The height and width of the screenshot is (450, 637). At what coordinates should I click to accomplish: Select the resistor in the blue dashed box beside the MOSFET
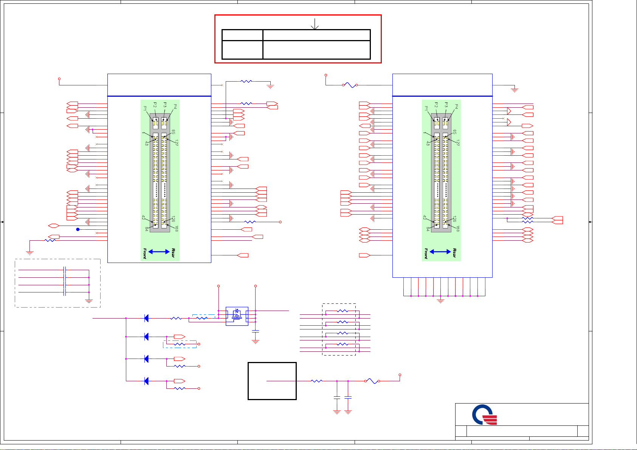202,319
